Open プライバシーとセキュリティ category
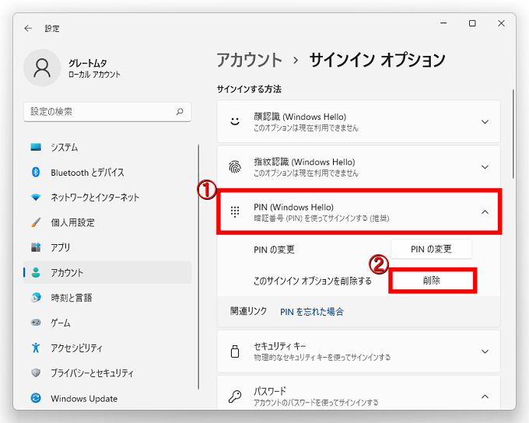This screenshot has height=423, width=529. click(x=107, y=372)
